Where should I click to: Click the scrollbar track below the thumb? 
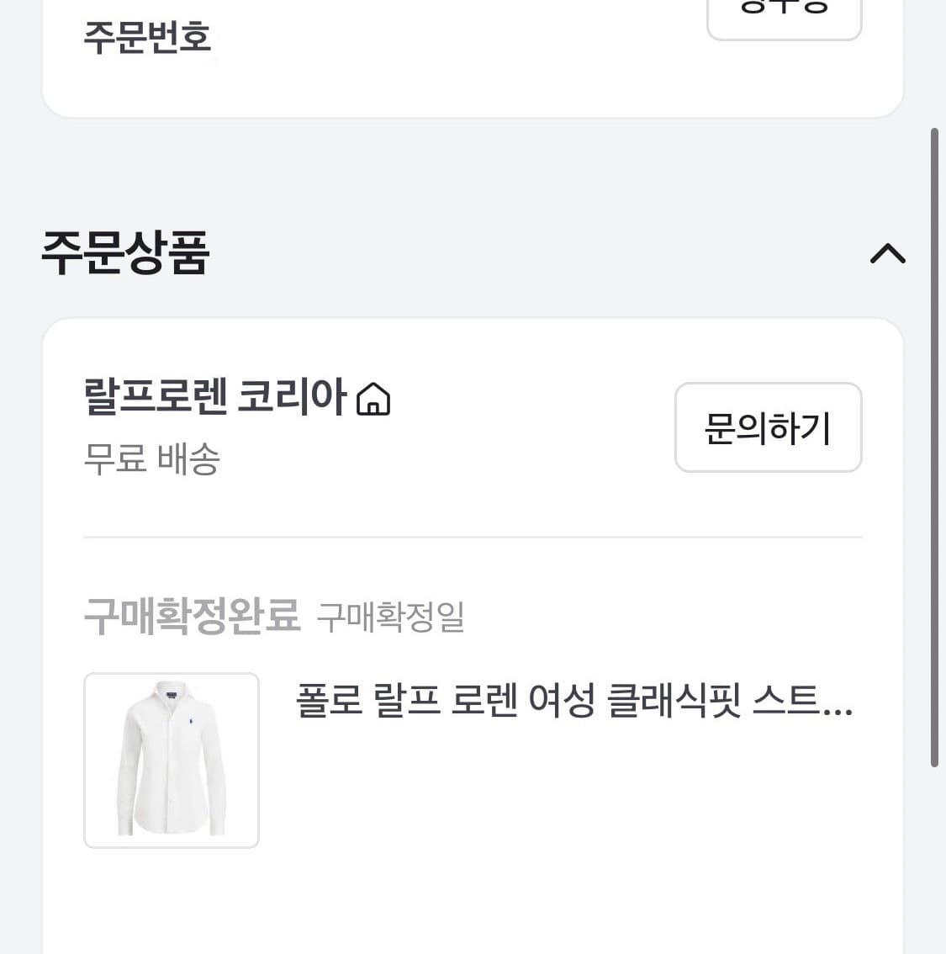(934, 858)
